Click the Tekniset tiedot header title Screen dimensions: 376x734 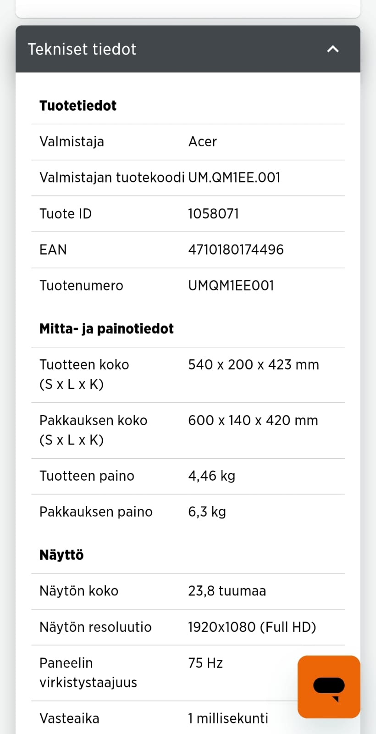[x=82, y=49]
